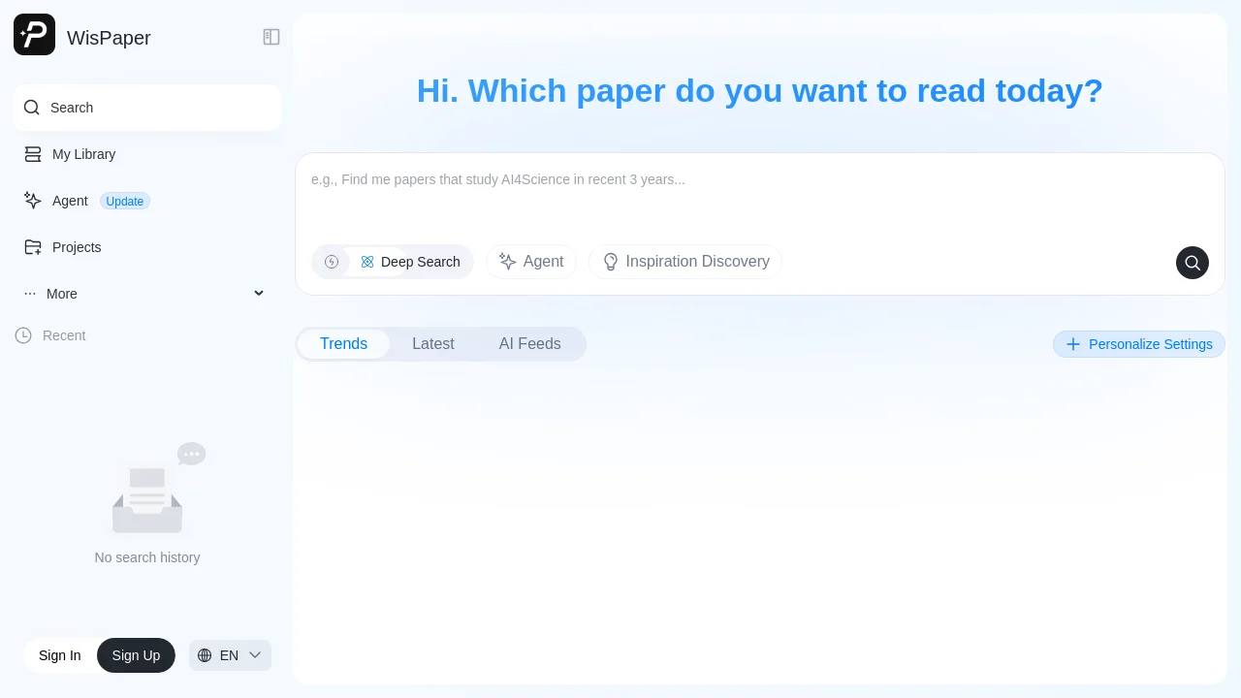Submit search with magnifier button
Screen dimensions: 1241x698
[1193, 263]
